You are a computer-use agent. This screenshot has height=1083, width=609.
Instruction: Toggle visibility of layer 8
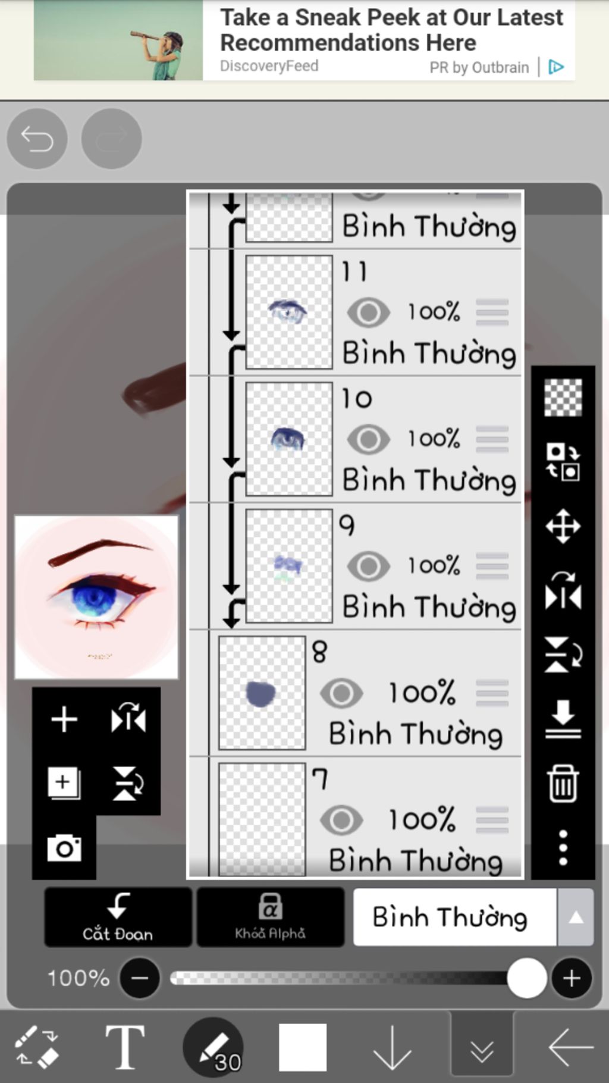[341, 693]
